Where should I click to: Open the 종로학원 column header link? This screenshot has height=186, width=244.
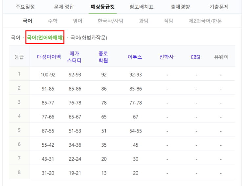pos(103,57)
